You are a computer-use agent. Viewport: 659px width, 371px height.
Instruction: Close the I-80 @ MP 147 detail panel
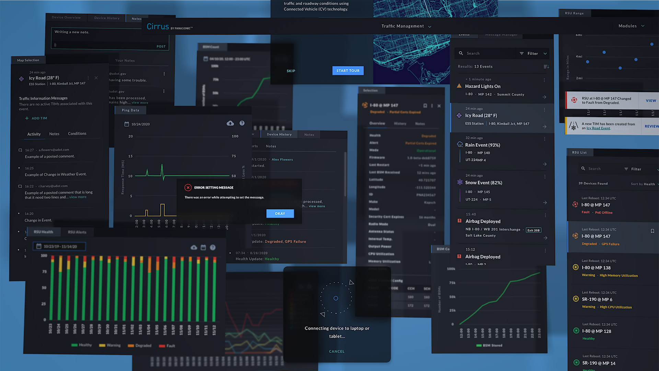tap(439, 106)
